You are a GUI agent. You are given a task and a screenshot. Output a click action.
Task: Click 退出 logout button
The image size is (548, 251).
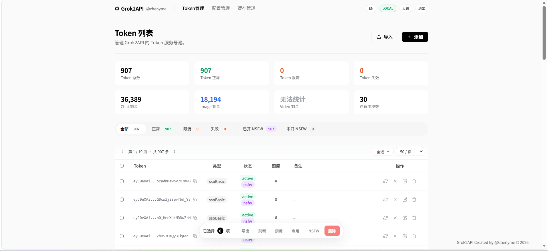pos(422,9)
